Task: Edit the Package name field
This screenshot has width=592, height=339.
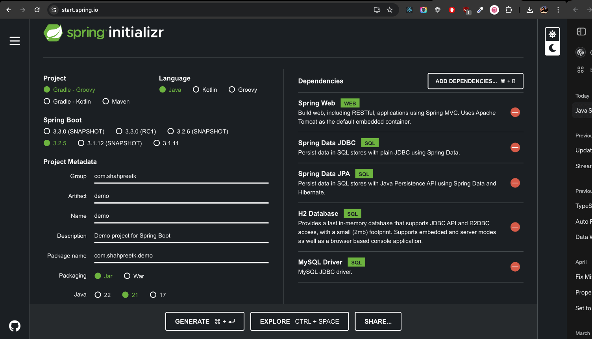Action: [181, 256]
